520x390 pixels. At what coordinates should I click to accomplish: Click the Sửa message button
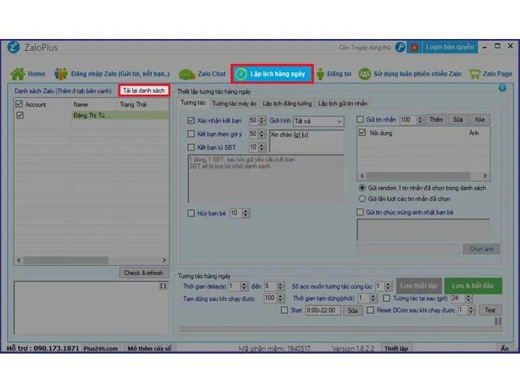[x=458, y=120]
